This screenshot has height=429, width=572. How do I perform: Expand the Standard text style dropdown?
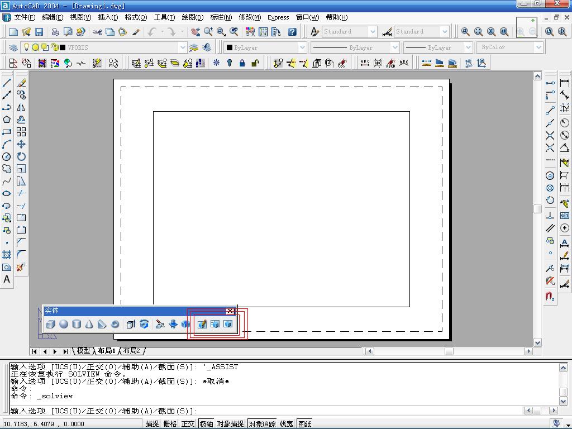click(x=372, y=32)
